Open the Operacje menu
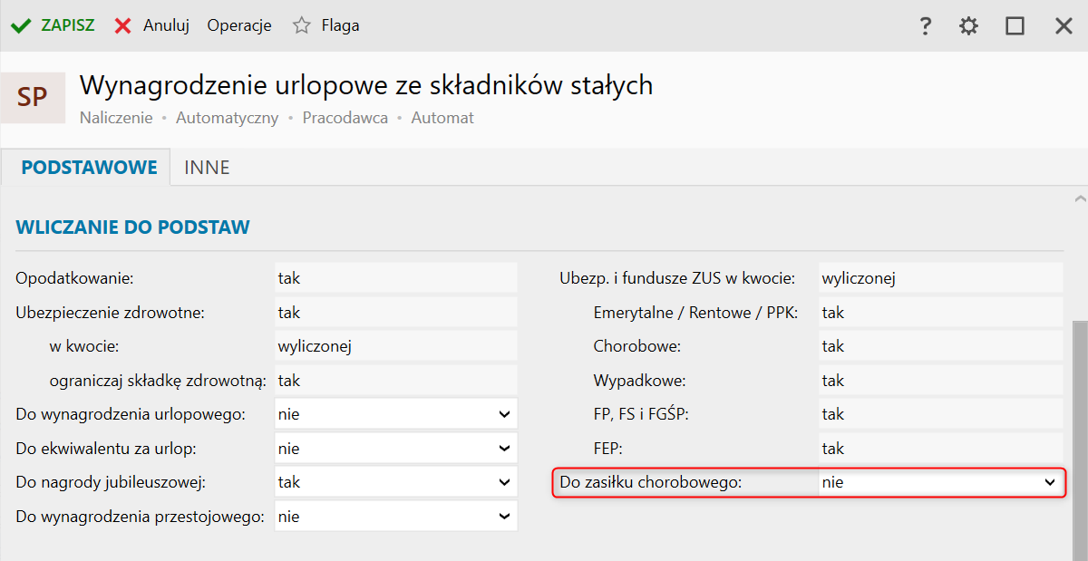This screenshot has width=1088, height=561. click(239, 25)
